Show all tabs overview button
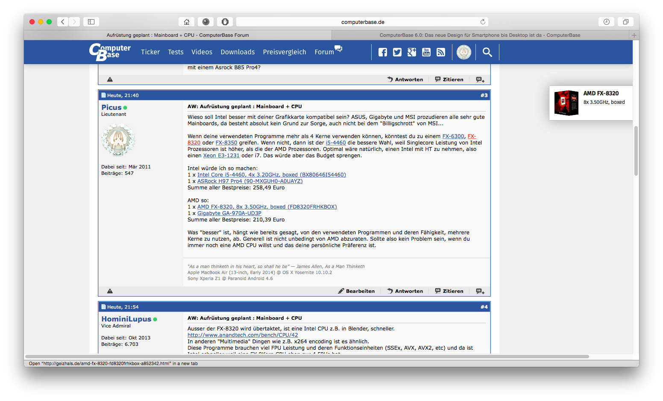Viewport: 663px width, 401px height. tap(625, 22)
